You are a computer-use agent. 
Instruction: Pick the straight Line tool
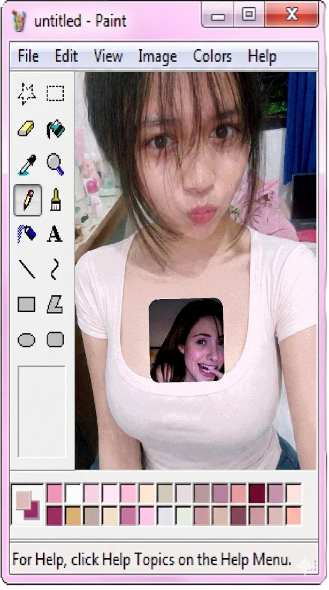tap(27, 269)
